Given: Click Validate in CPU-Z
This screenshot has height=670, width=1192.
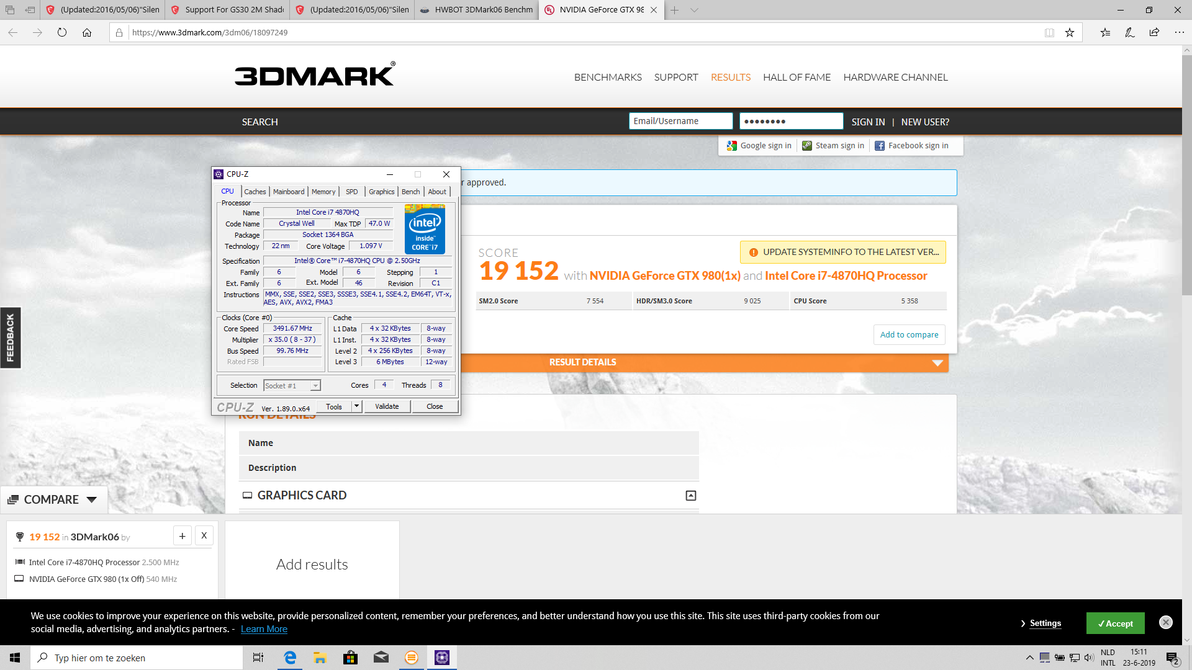Looking at the screenshot, I should point(387,406).
